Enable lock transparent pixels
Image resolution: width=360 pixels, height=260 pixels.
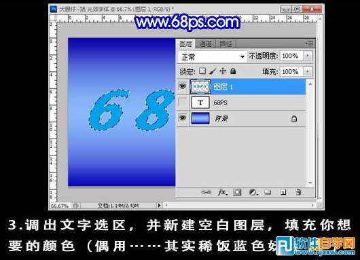[x=202, y=71]
